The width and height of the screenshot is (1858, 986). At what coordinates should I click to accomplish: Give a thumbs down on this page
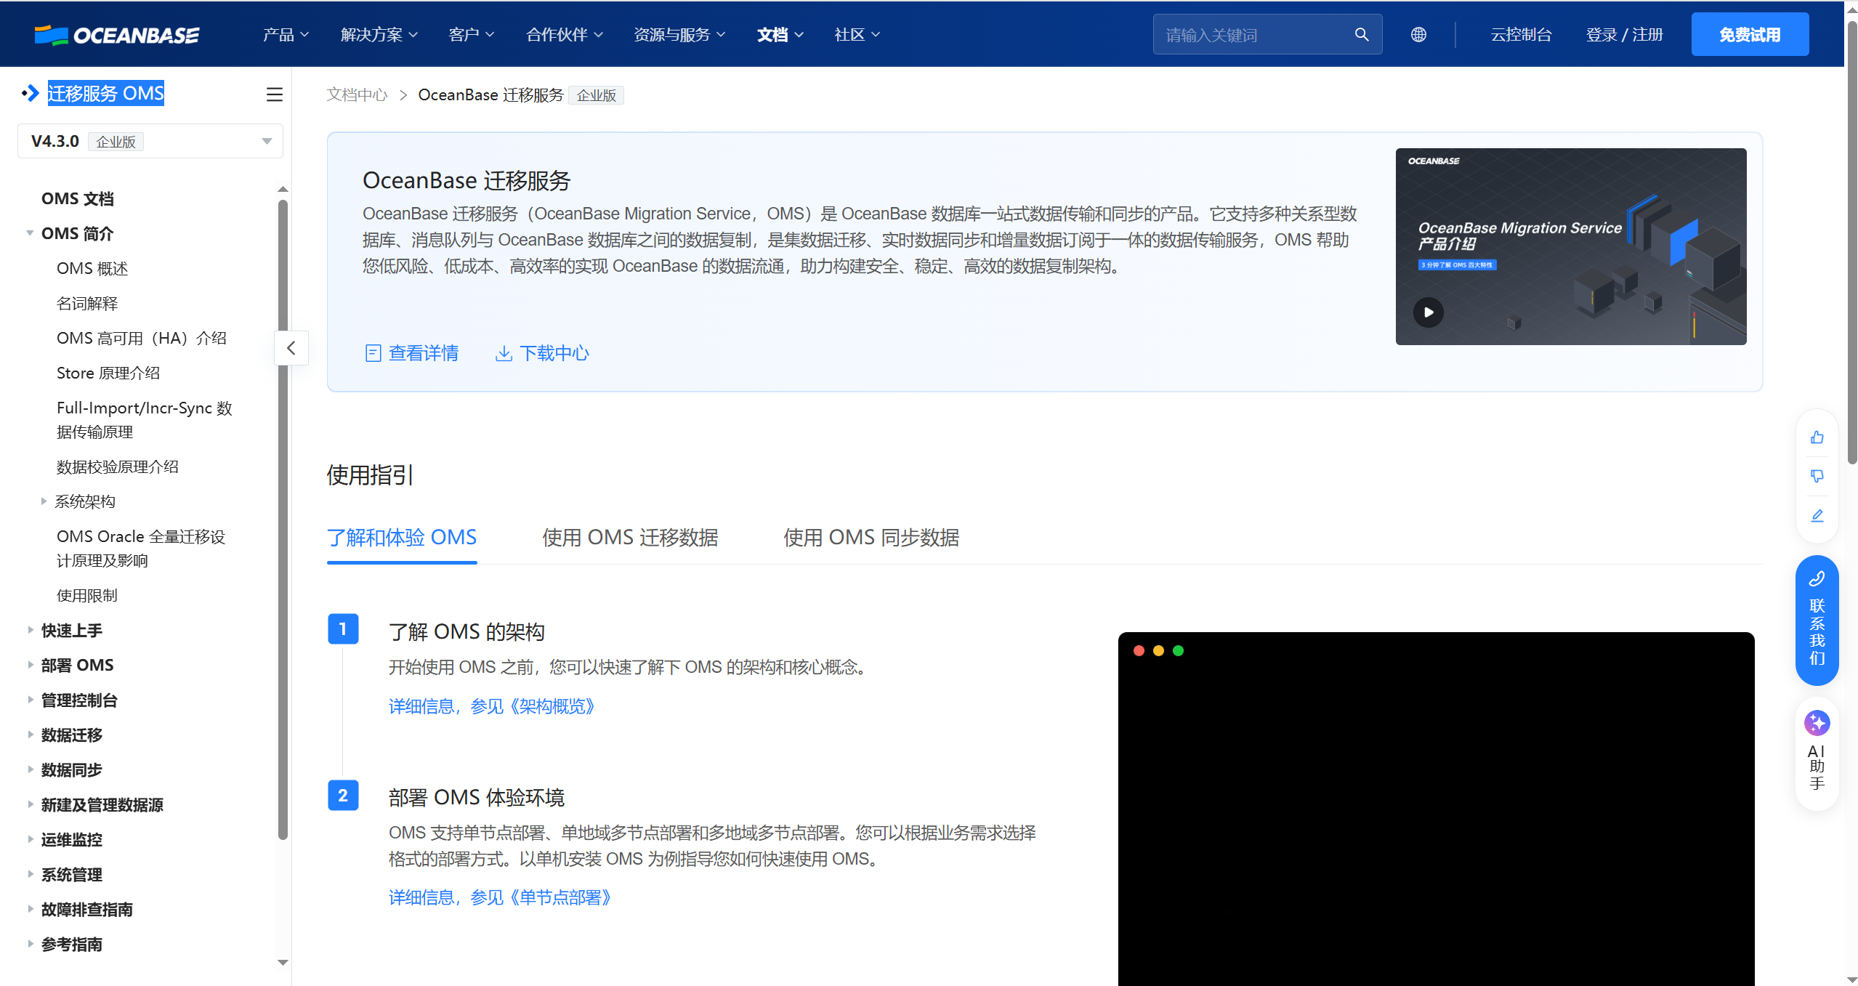(x=1817, y=476)
